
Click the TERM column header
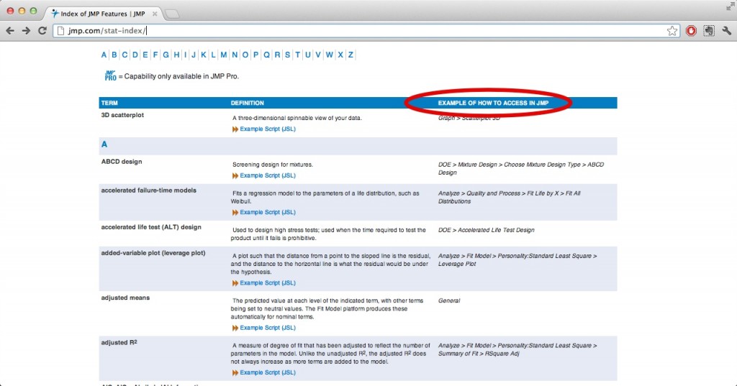pos(109,103)
